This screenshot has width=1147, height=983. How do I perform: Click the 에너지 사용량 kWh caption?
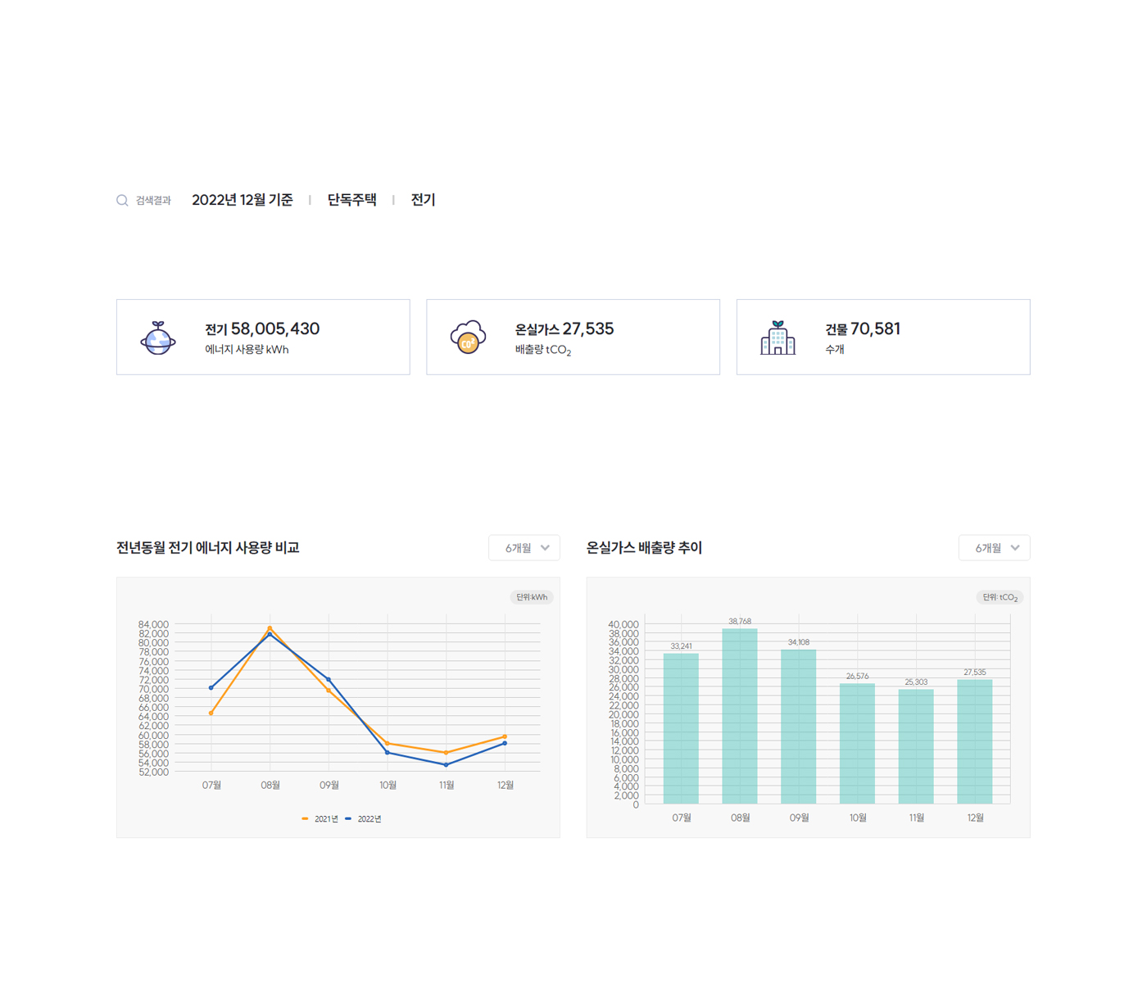(x=247, y=350)
